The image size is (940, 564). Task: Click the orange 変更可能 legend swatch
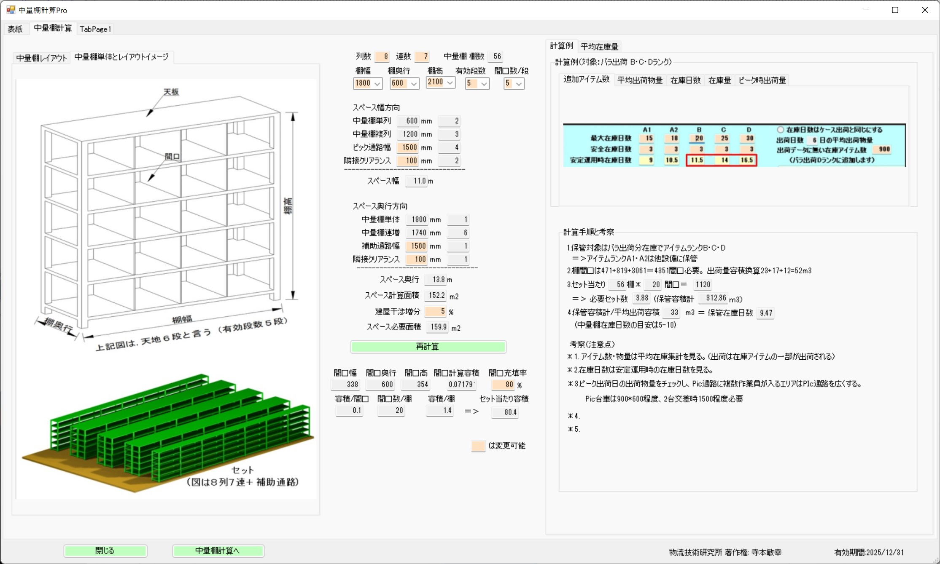478,446
